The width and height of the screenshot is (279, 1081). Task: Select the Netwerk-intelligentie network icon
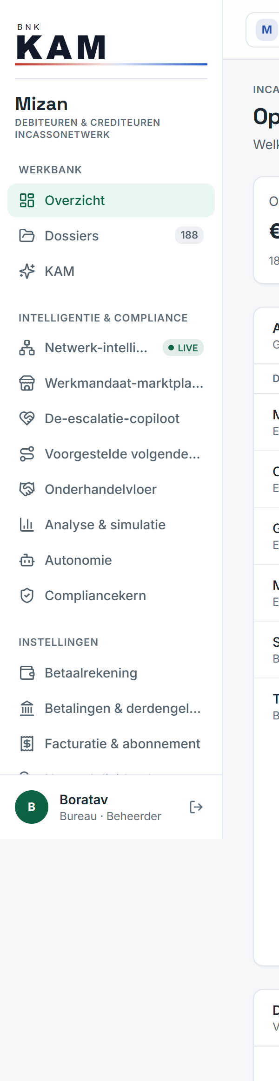coord(27,348)
